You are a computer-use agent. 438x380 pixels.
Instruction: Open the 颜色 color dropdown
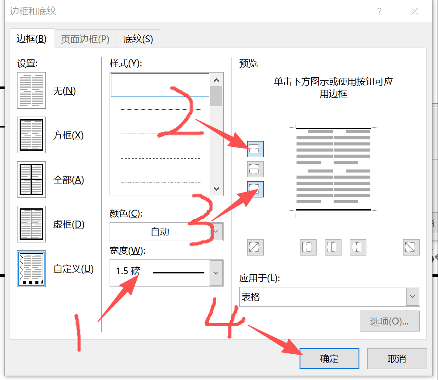217,231
